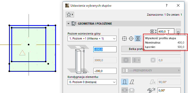Select complex profile column cross-section icon

138,39
